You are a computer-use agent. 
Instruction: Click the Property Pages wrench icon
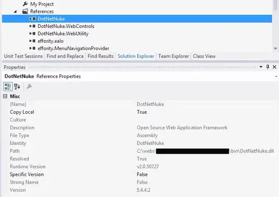(x=29, y=86)
